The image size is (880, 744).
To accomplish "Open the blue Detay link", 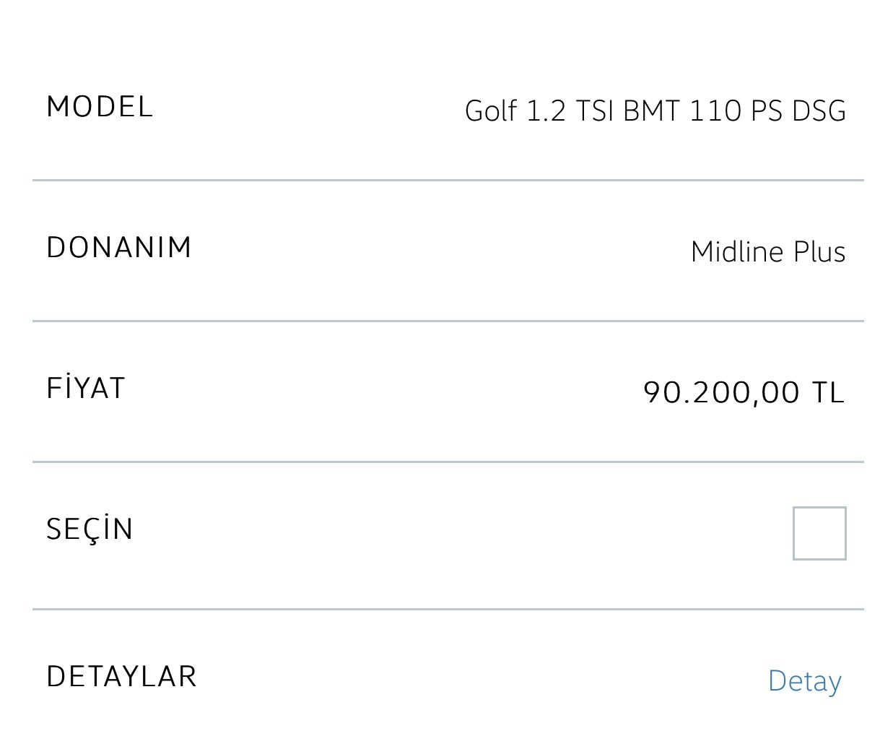I will (804, 681).
